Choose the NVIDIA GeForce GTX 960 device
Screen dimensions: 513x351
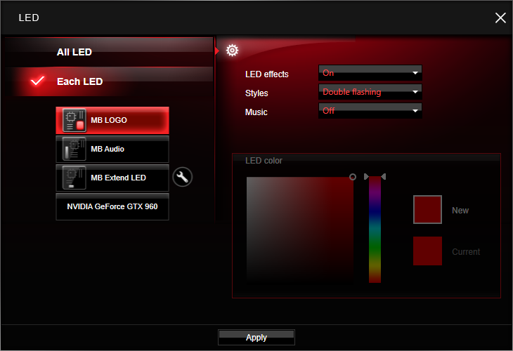point(112,208)
